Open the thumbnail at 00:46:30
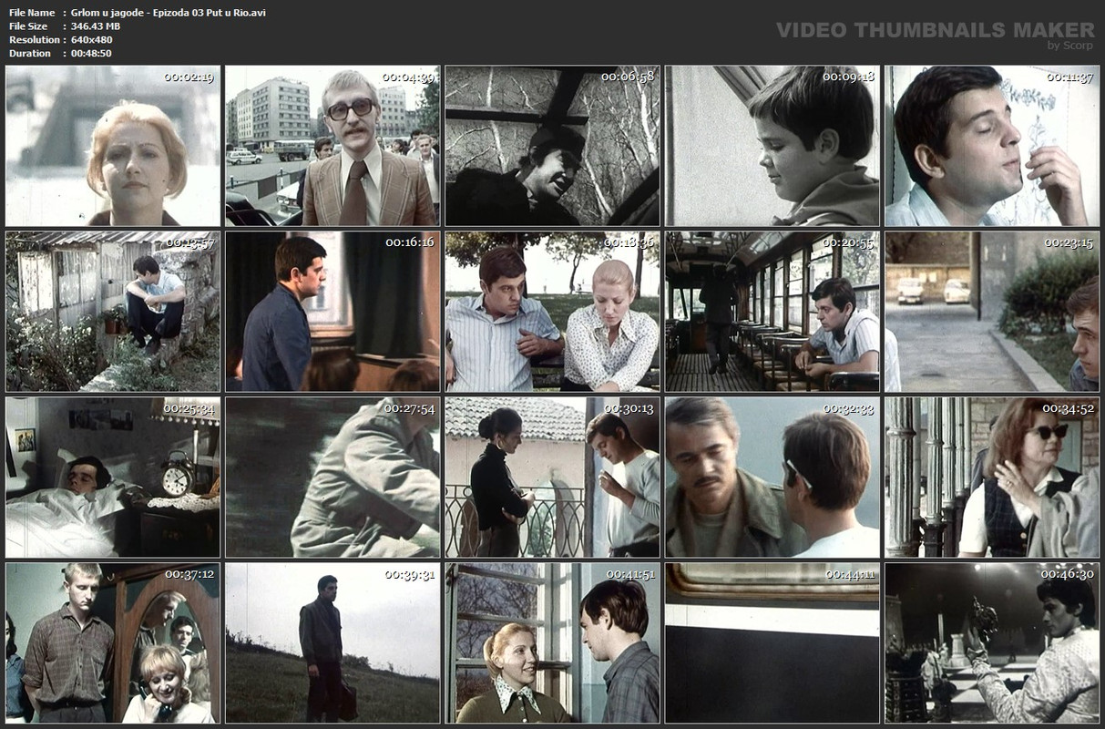Screen dimensions: 1105x729 (992, 643)
